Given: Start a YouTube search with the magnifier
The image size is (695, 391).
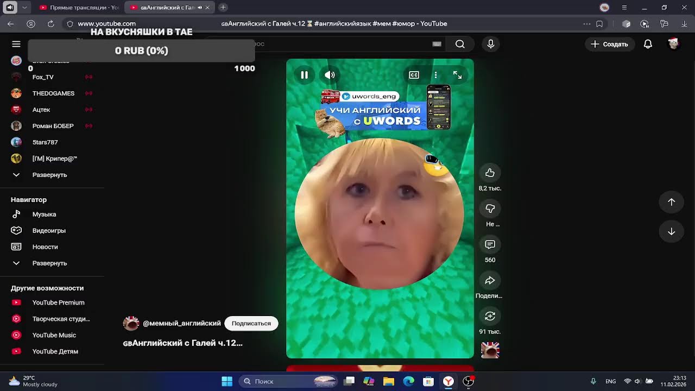Looking at the screenshot, I should 460,44.
